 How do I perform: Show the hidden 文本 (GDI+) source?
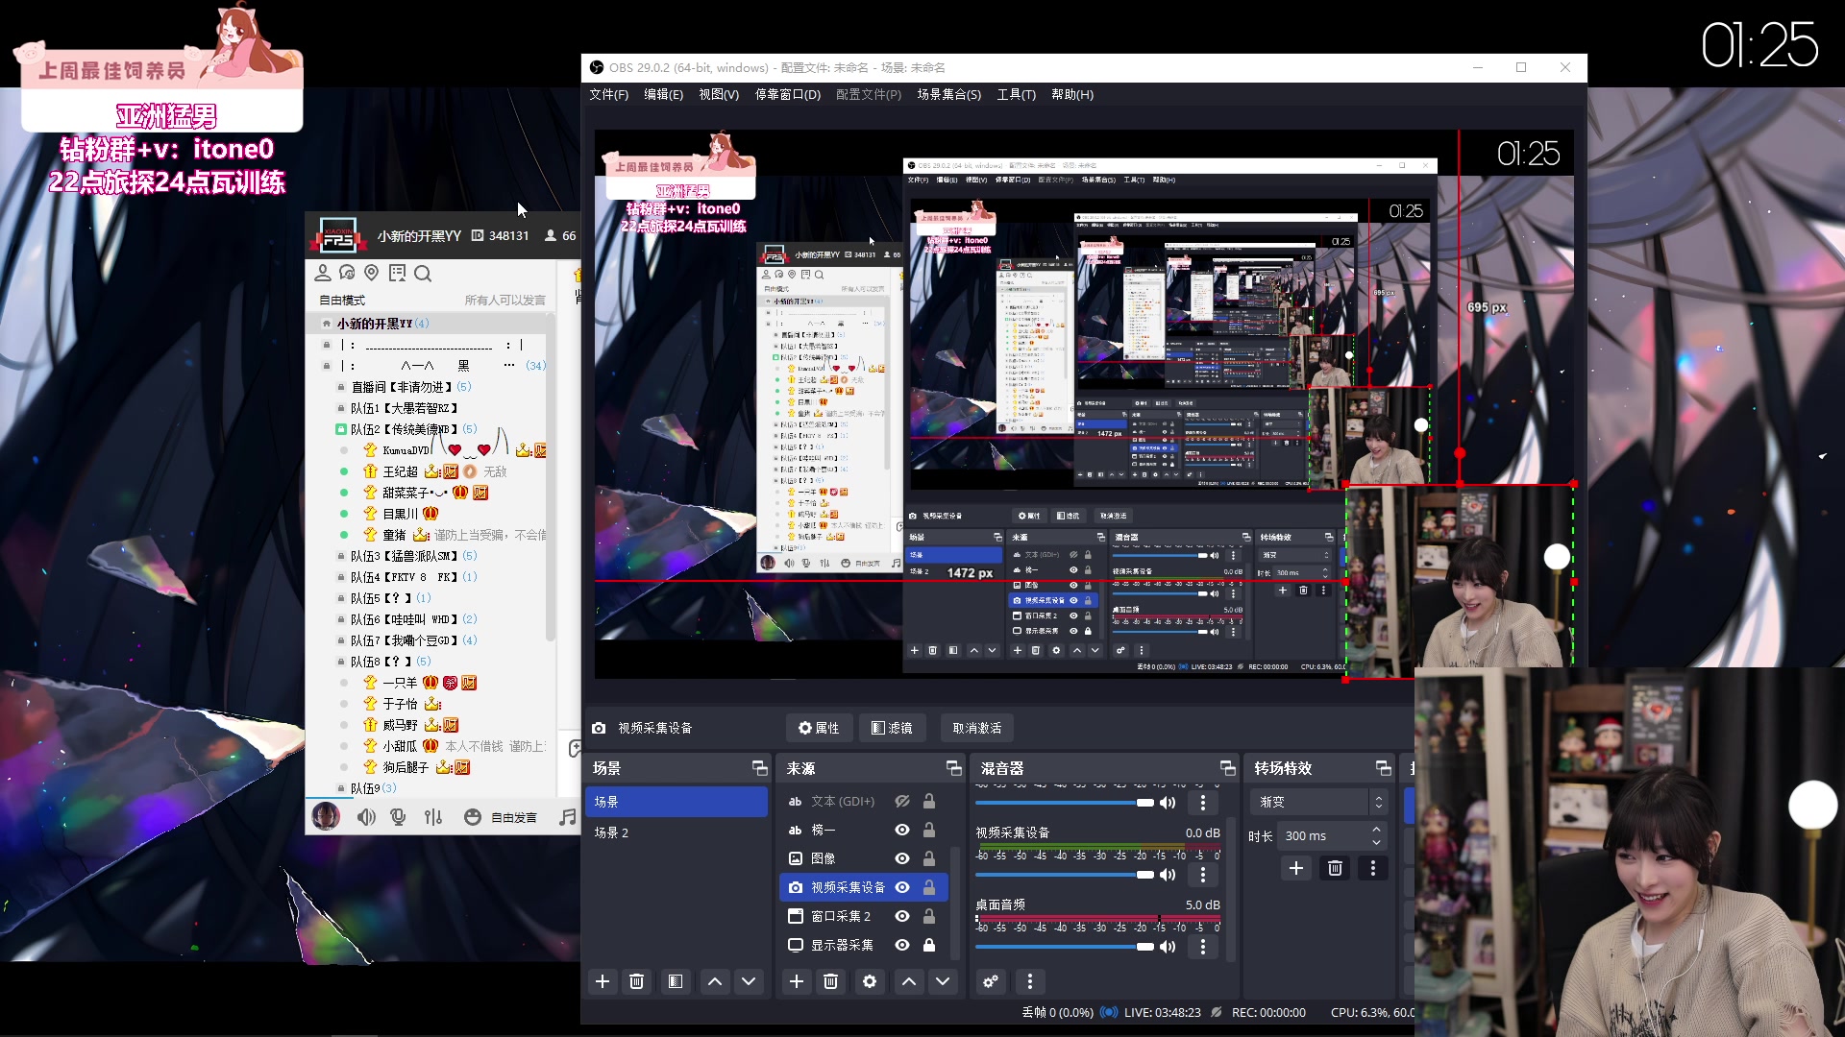(x=902, y=801)
